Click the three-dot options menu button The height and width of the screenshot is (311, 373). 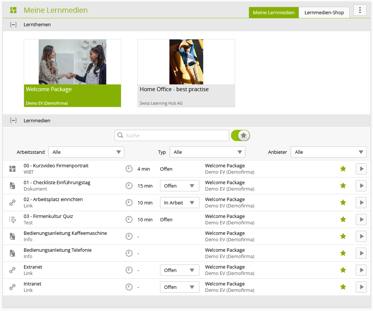coord(360,10)
